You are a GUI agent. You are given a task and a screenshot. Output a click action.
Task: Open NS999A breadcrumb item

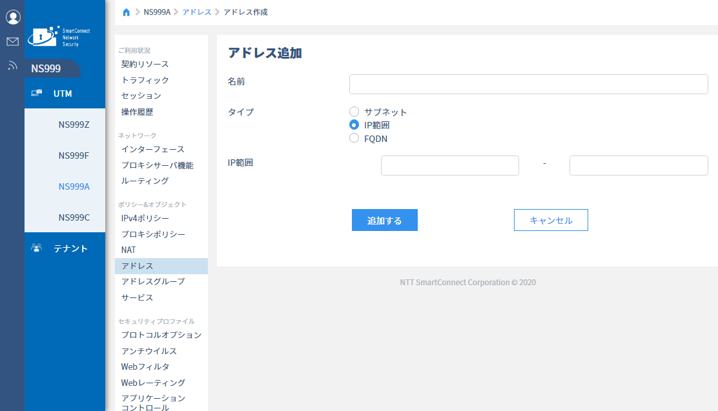click(x=157, y=12)
